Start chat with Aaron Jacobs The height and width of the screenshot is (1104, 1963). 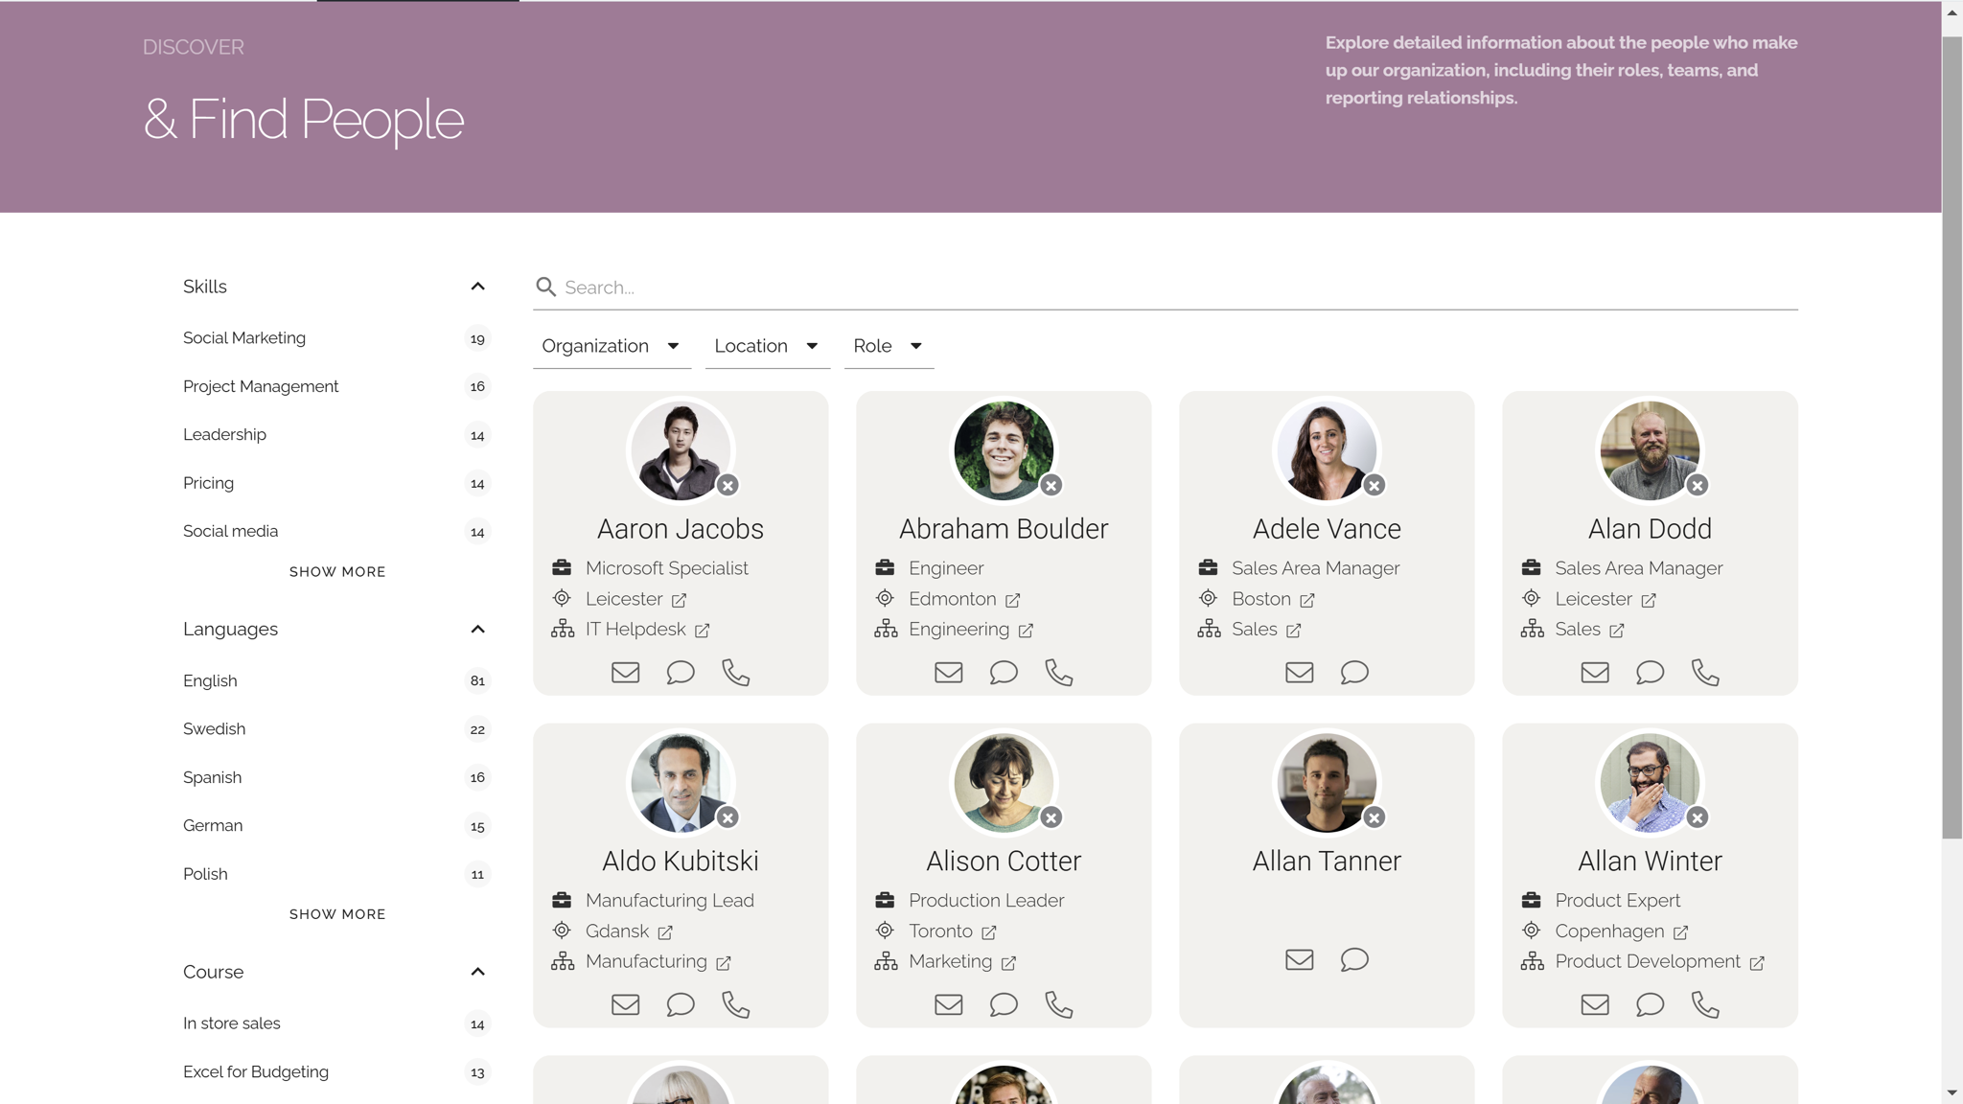[681, 673]
